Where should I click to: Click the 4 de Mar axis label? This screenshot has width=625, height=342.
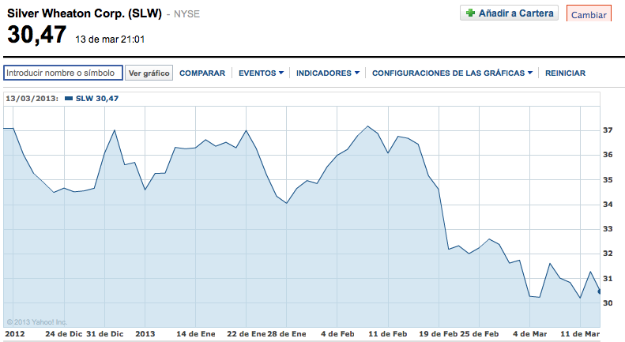(529, 334)
